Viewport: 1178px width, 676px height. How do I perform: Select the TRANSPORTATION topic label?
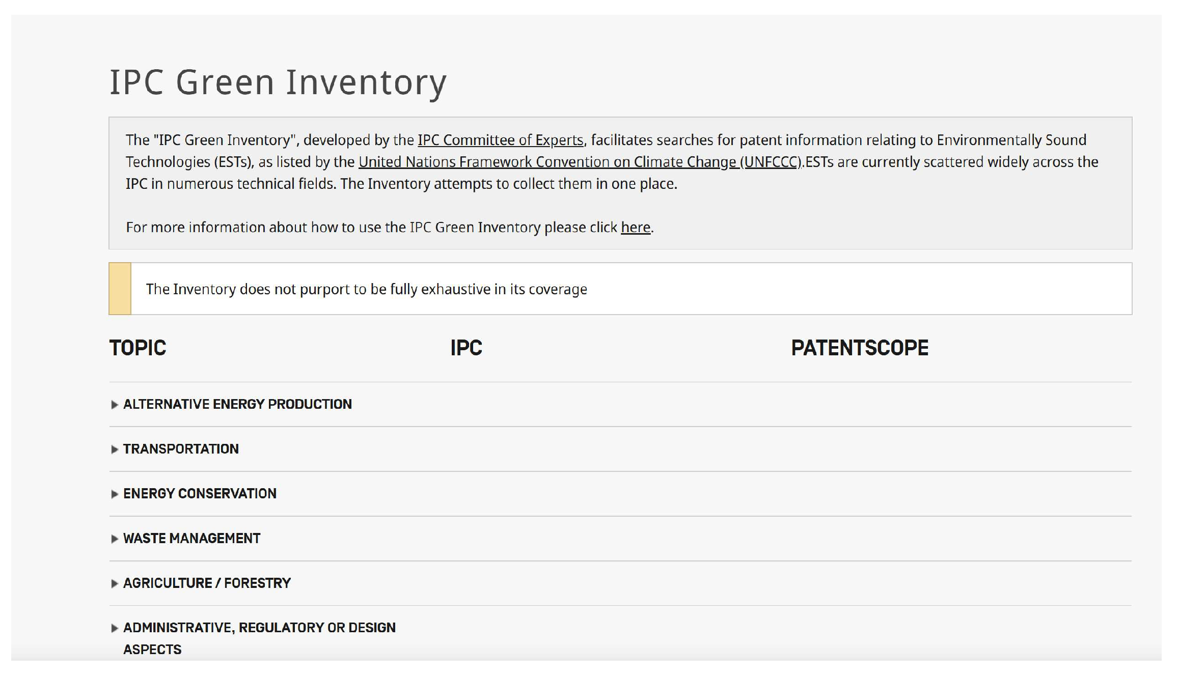click(181, 449)
